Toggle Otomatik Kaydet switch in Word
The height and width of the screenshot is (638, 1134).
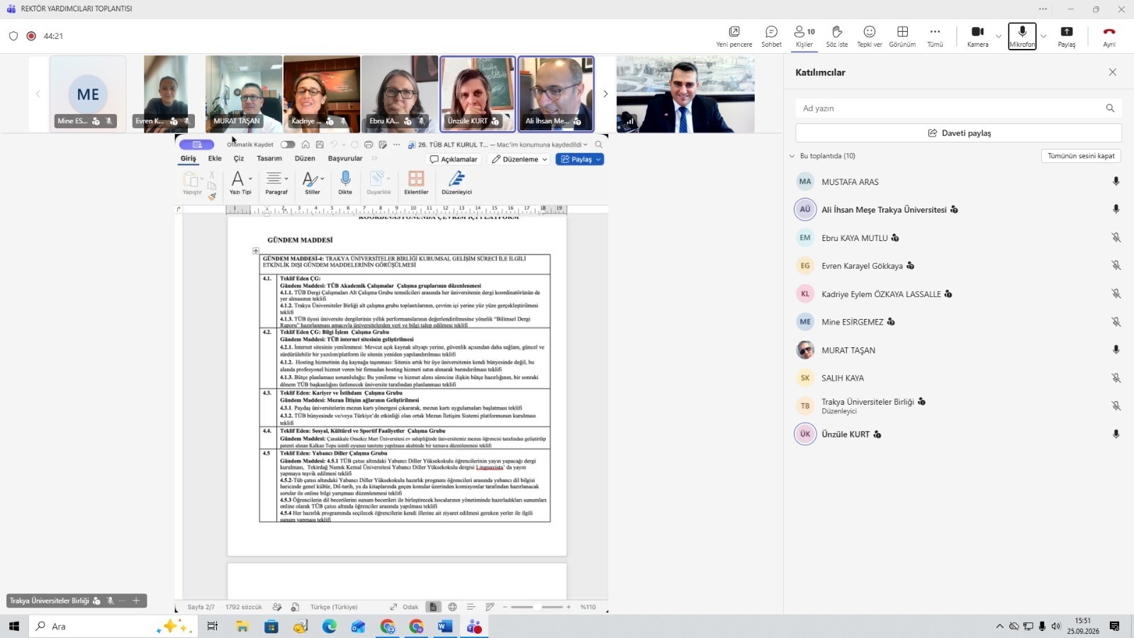pos(288,145)
